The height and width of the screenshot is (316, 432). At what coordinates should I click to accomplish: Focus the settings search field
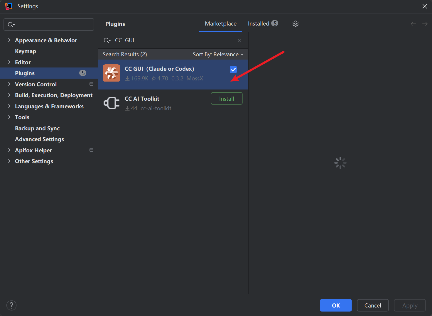click(49, 25)
